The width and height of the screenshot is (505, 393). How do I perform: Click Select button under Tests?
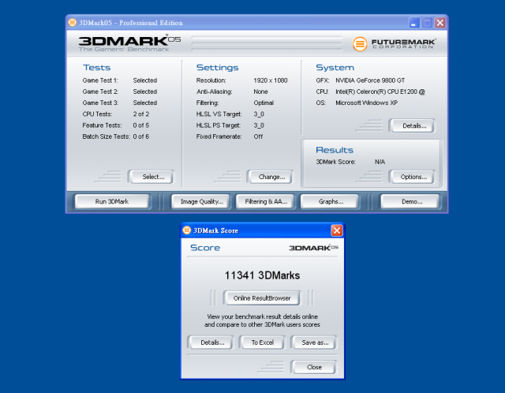coord(152,177)
